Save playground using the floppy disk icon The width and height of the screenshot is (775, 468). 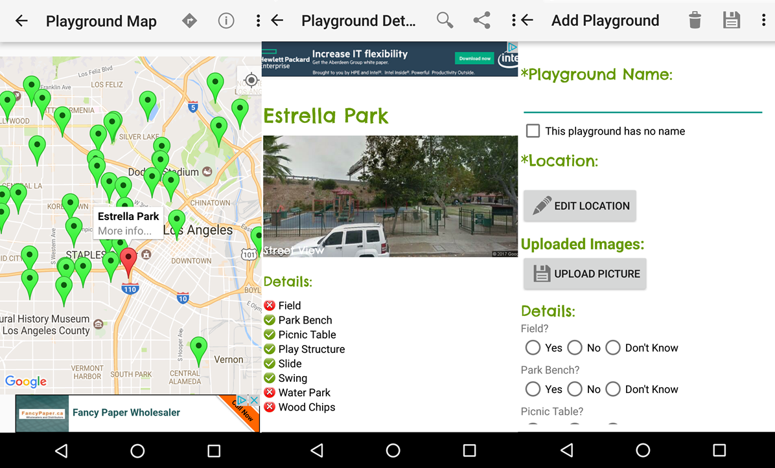(x=731, y=21)
